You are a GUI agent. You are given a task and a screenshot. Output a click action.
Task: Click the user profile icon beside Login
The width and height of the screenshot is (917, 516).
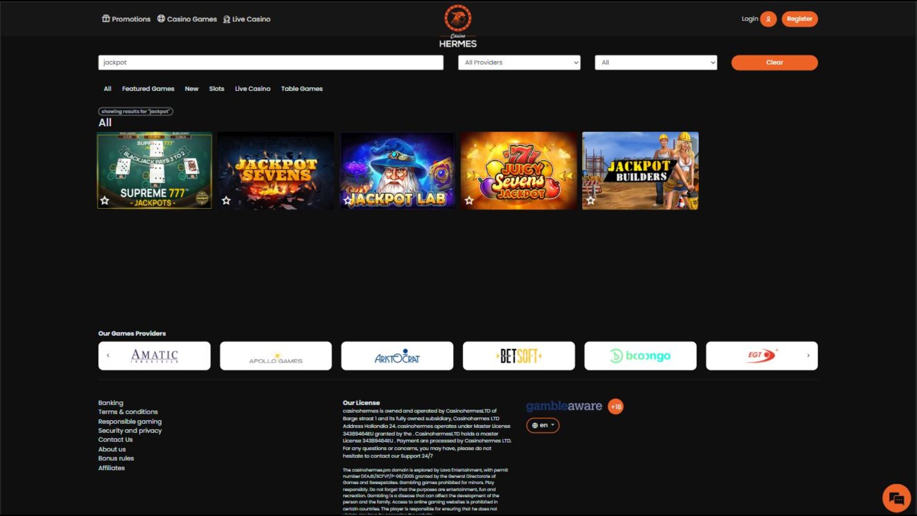click(768, 19)
